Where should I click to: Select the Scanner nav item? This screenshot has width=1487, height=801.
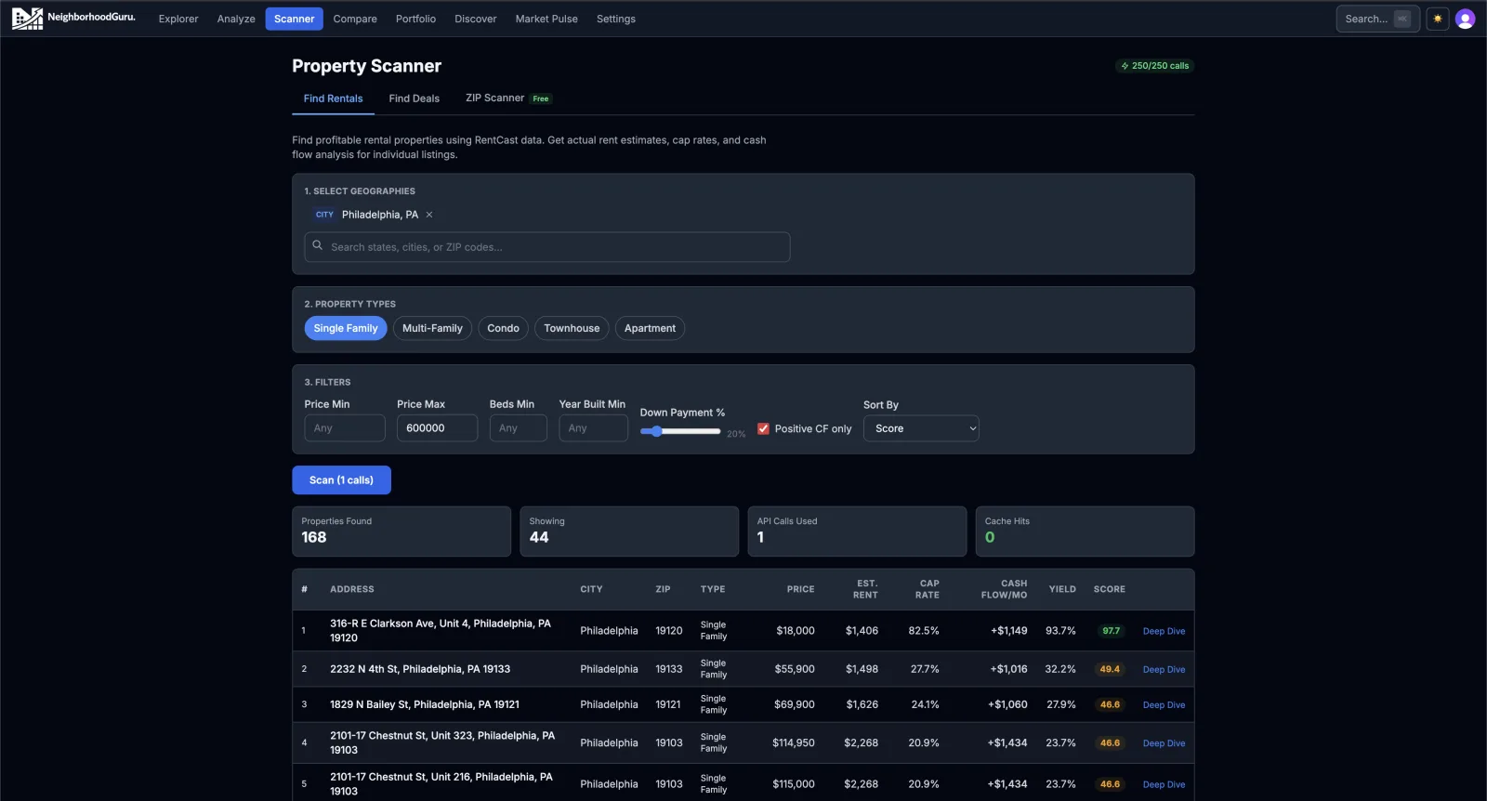pos(294,19)
